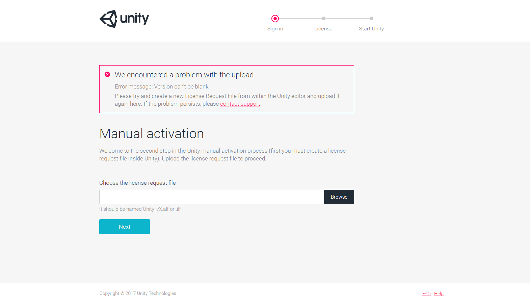Click the Next button
The image size is (530, 303).
coord(125,227)
